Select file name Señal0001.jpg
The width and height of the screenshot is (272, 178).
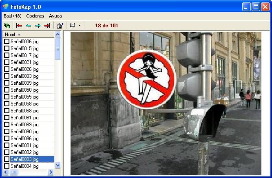point(24,145)
